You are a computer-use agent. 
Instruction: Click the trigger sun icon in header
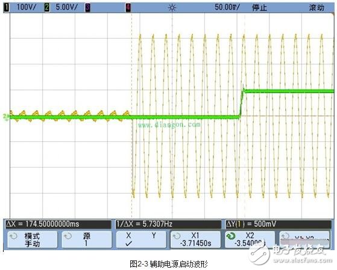[172, 8]
